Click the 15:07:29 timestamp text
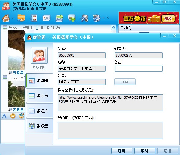Image resolution: width=180 pixels, height=155 pixels. [52, 28]
